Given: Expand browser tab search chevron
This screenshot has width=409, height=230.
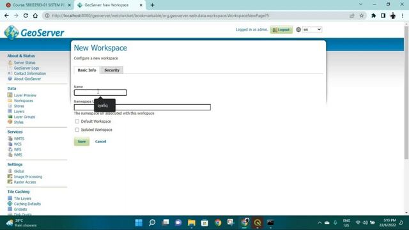Looking at the screenshot, I should [360, 4].
